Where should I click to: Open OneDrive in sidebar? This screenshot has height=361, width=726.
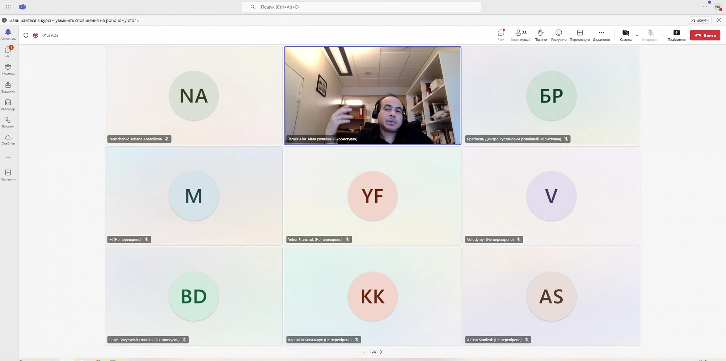(x=8, y=140)
